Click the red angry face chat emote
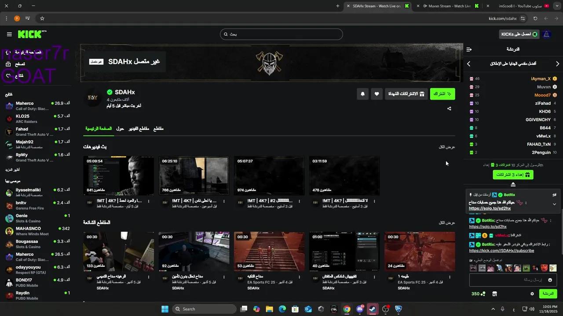This screenshot has width=563, height=316. pyautogui.click(x=544, y=268)
